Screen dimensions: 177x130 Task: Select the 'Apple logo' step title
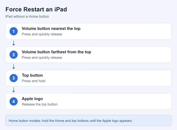(32, 99)
